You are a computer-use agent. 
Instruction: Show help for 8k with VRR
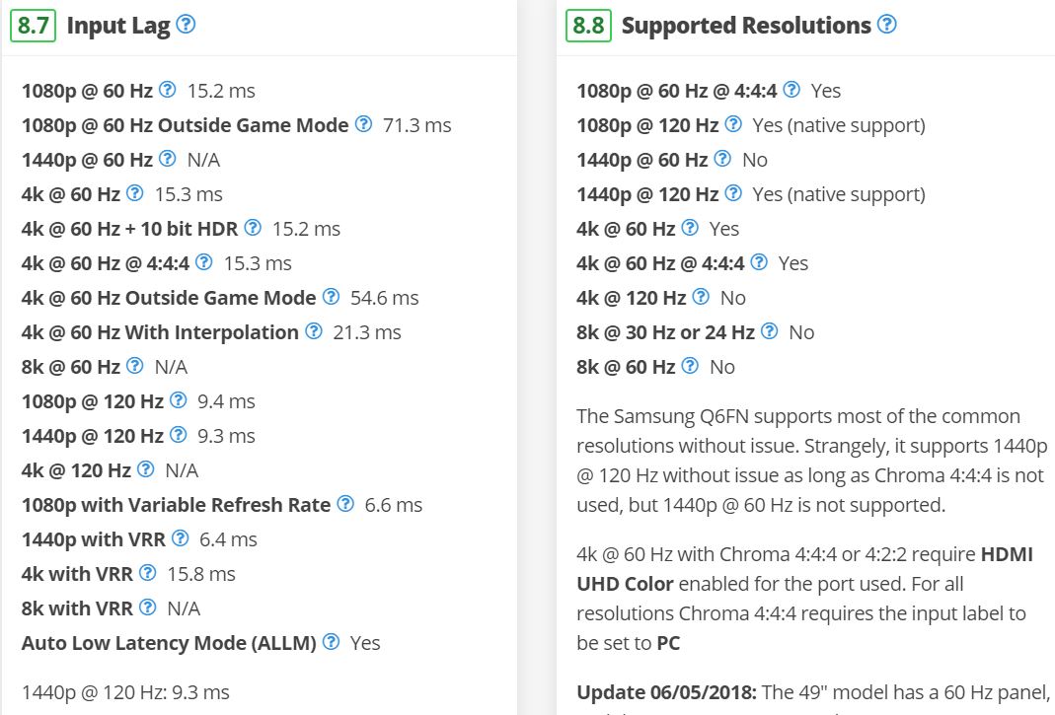[148, 608]
